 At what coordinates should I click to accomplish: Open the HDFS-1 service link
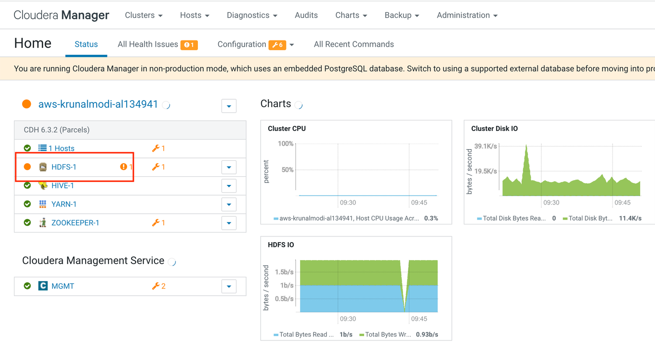[x=64, y=167]
